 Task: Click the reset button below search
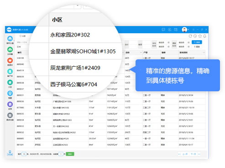point(197,47)
